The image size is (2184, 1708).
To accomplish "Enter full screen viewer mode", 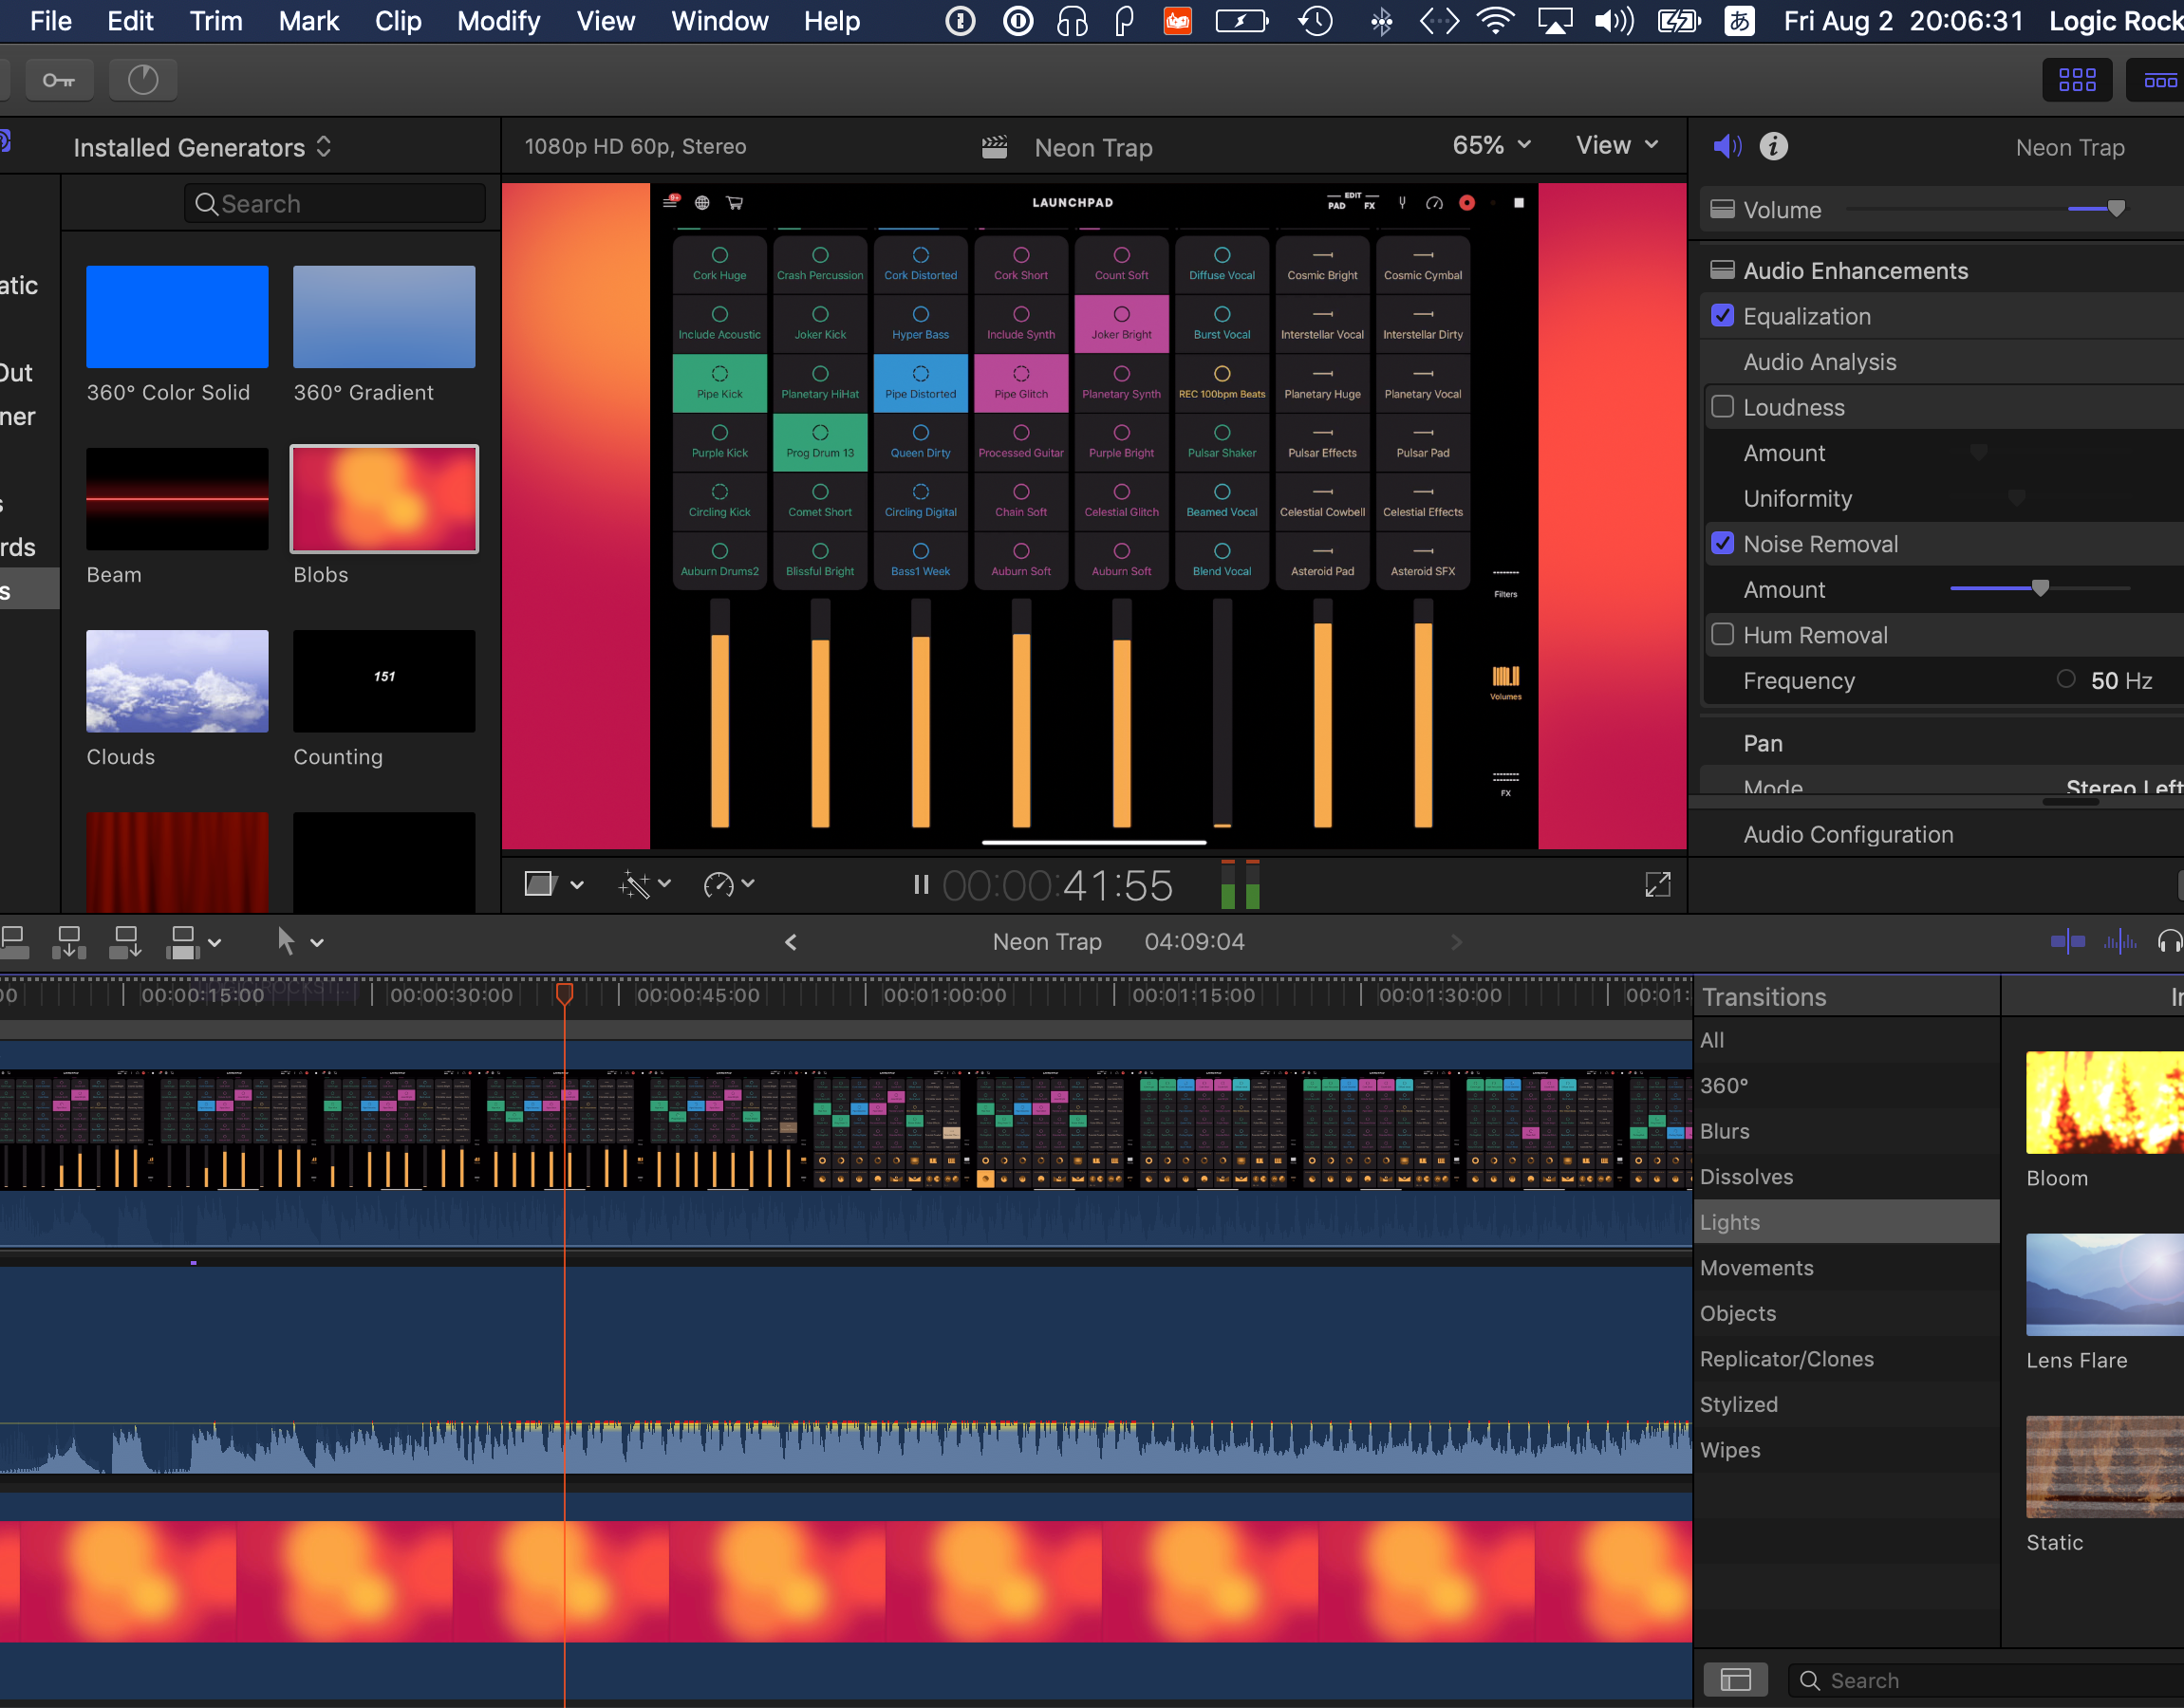I will point(1657,884).
